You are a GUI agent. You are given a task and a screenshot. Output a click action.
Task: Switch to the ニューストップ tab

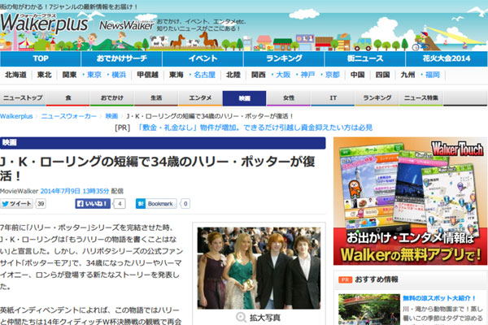coord(23,98)
